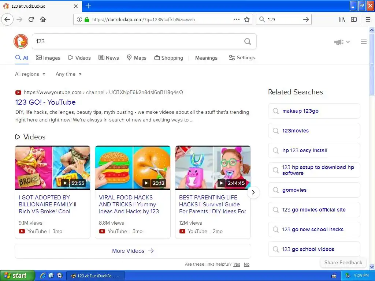Click the keyboard icon in system tray
This screenshot has width=375, height=281.
click(334, 276)
